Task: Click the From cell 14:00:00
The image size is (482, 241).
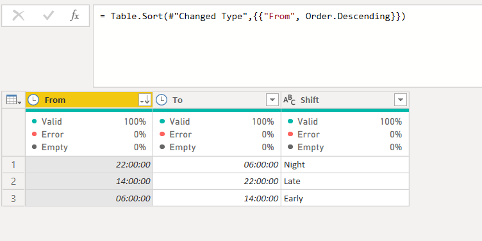Action: point(89,182)
